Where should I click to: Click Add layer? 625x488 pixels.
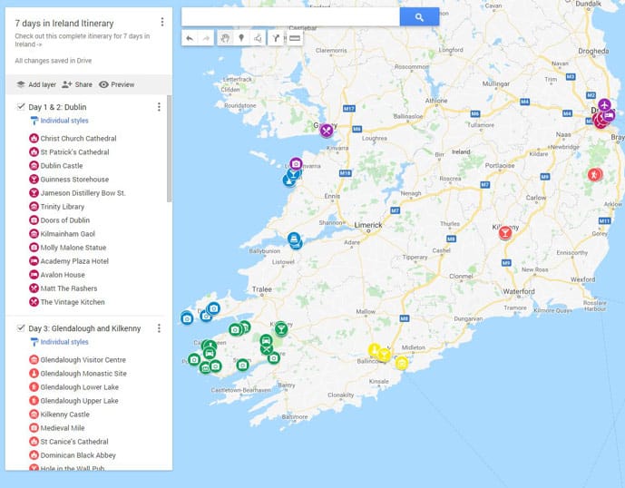tap(36, 84)
